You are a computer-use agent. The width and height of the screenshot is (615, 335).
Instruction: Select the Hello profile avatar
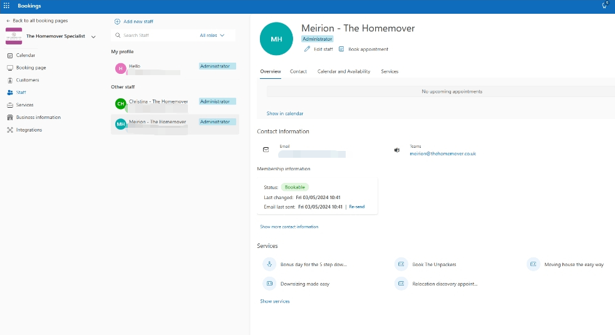click(120, 69)
